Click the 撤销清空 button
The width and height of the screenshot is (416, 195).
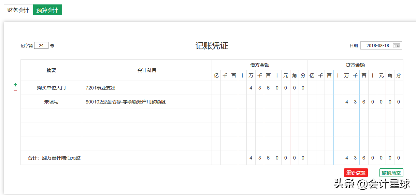(391, 173)
